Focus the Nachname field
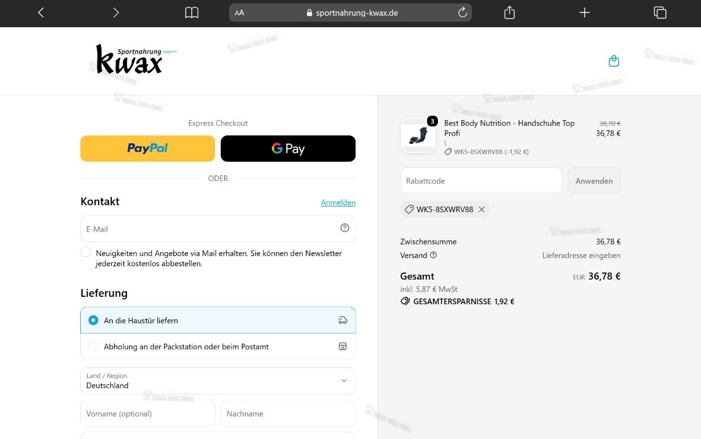Viewport: 701px width, 439px height. [288, 414]
